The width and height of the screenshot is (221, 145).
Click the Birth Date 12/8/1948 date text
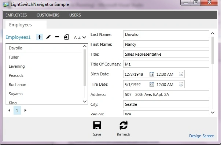point(134,74)
